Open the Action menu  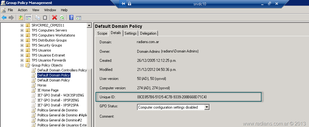[22, 10]
